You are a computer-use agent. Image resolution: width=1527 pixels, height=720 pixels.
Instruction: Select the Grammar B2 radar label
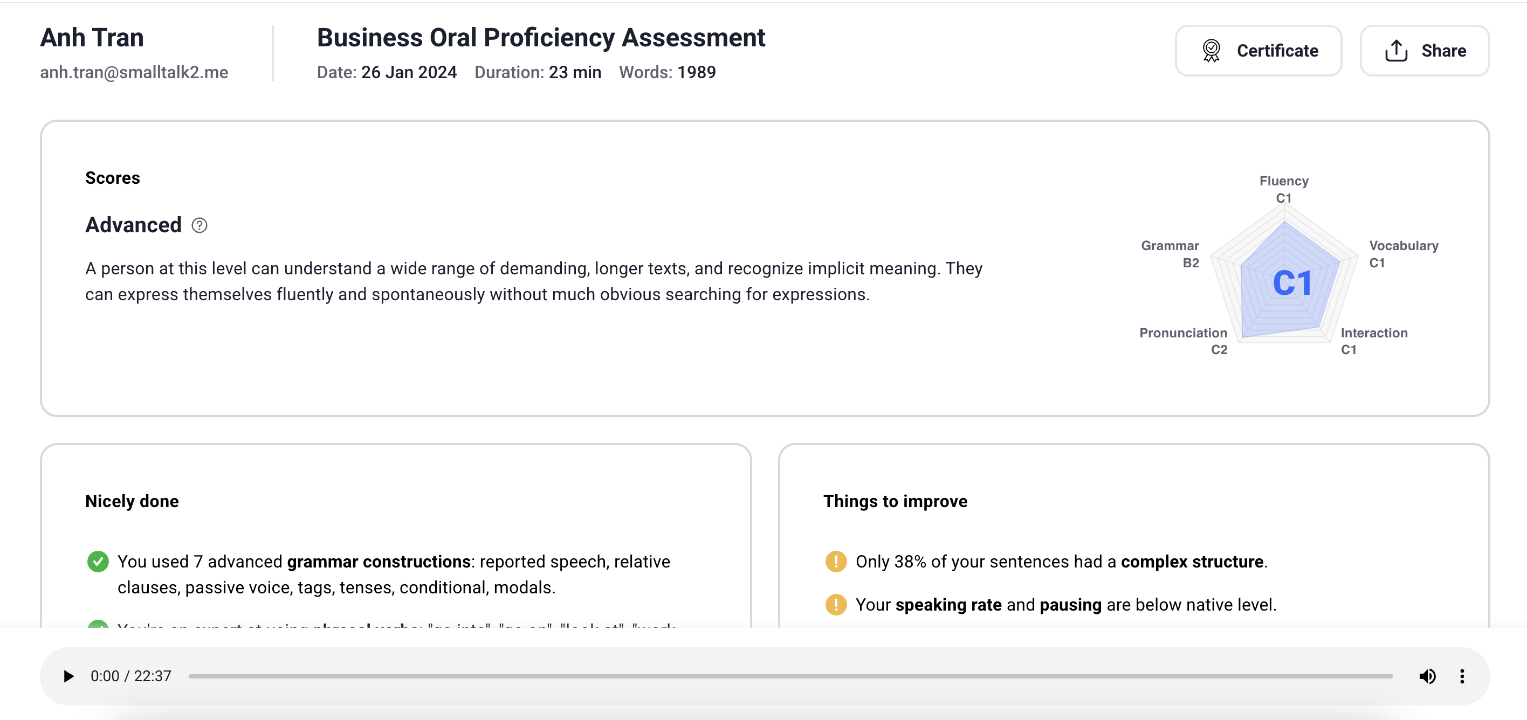[1170, 254]
